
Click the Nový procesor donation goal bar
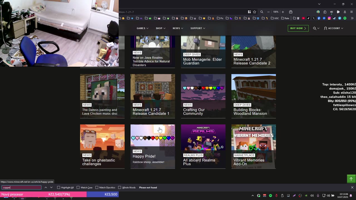(59, 194)
